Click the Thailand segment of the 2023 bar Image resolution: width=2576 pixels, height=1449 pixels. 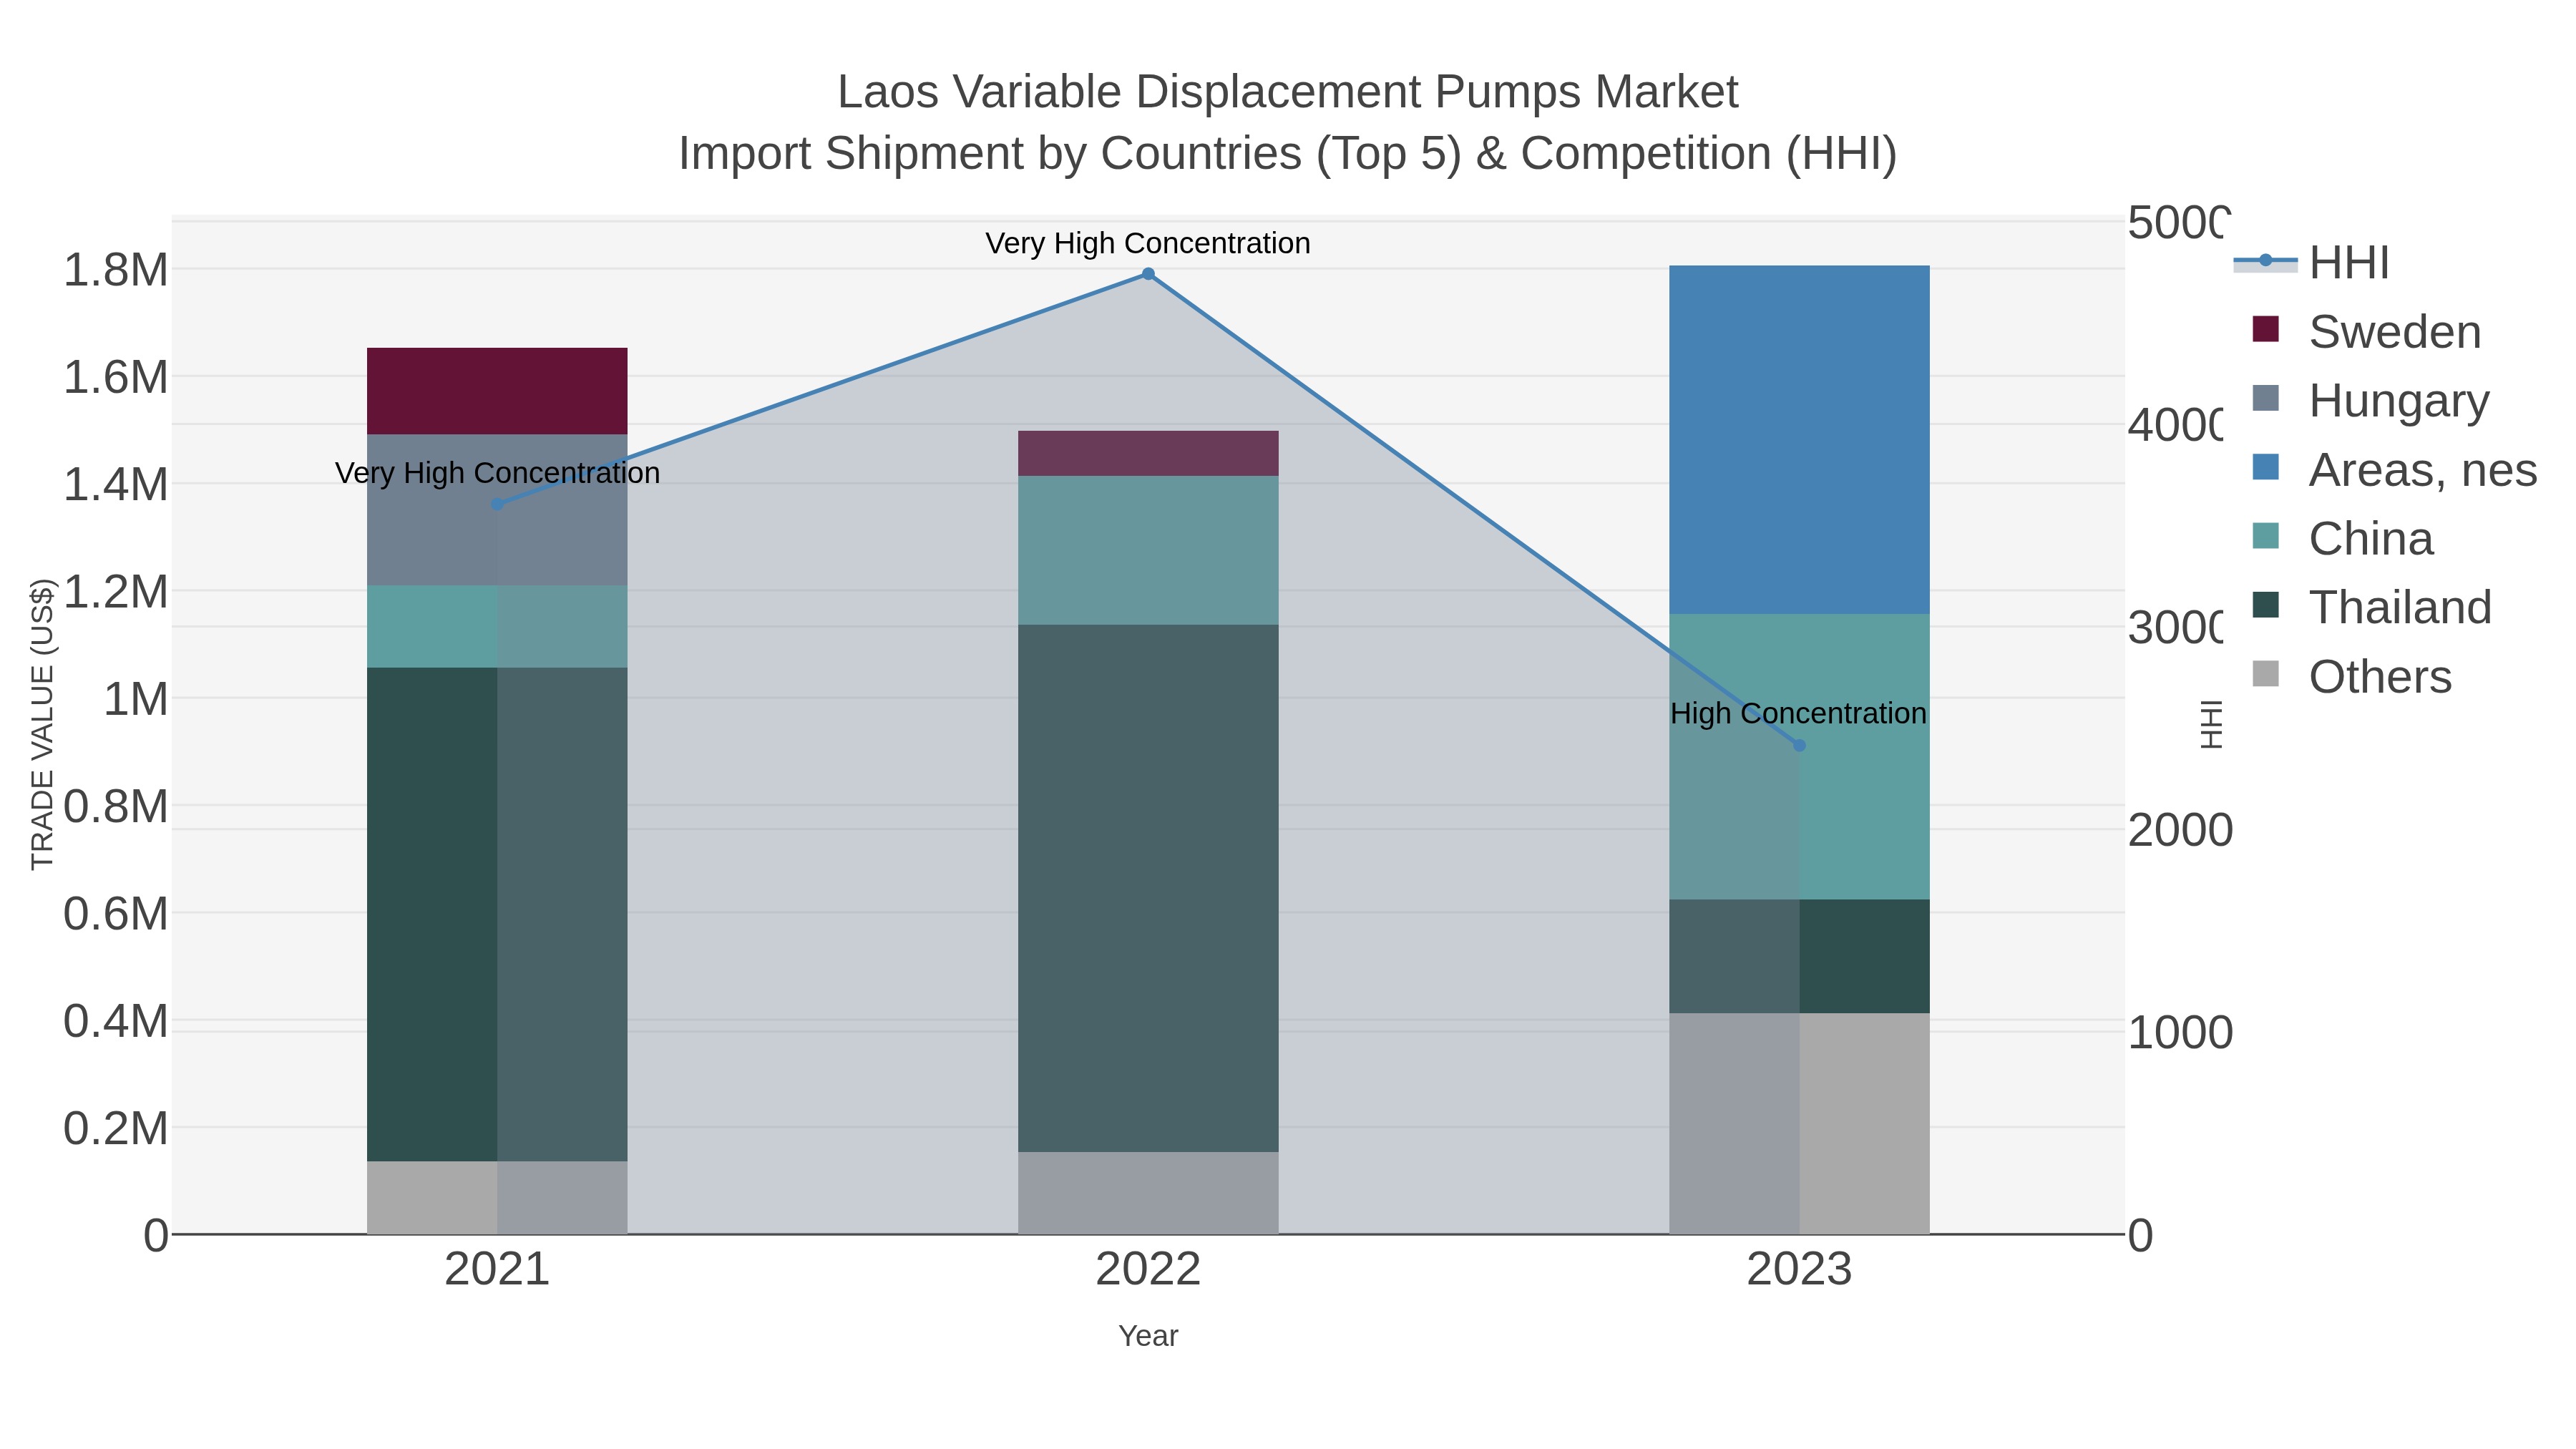click(x=1799, y=956)
